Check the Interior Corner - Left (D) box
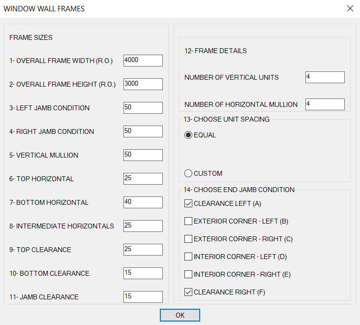 click(x=188, y=257)
